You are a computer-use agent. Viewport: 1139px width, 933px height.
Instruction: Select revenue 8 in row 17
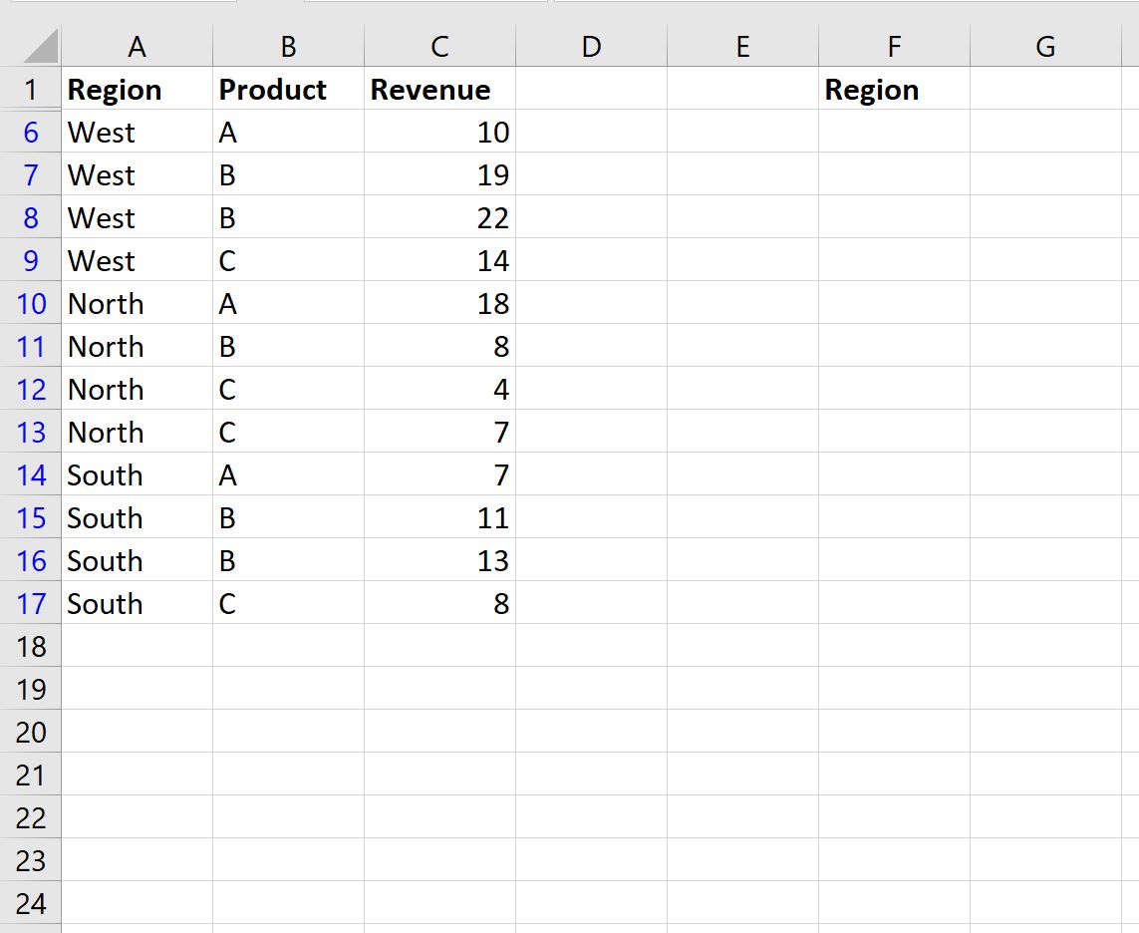coord(439,603)
